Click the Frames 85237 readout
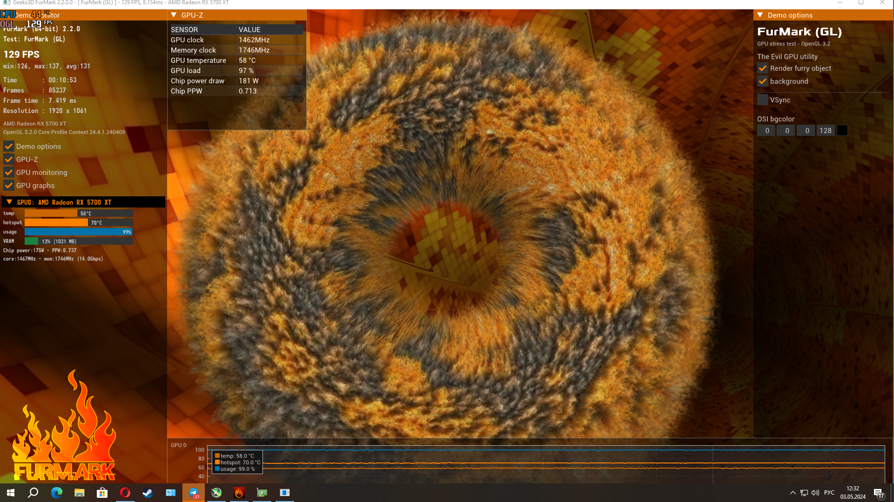894x502 pixels. pyautogui.click(x=35, y=90)
